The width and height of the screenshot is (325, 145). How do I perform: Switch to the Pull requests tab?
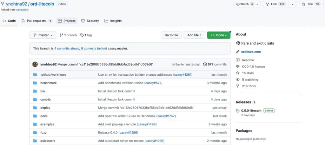coord(36,21)
